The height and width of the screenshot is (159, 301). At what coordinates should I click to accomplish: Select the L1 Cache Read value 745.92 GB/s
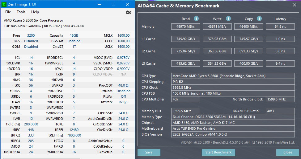[x=186, y=39]
